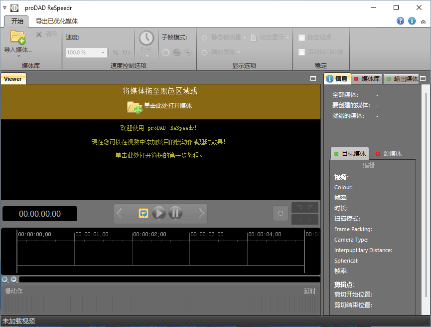The image size is (431, 327).
Task: Open the blue info icon in title area
Action: 412,21
